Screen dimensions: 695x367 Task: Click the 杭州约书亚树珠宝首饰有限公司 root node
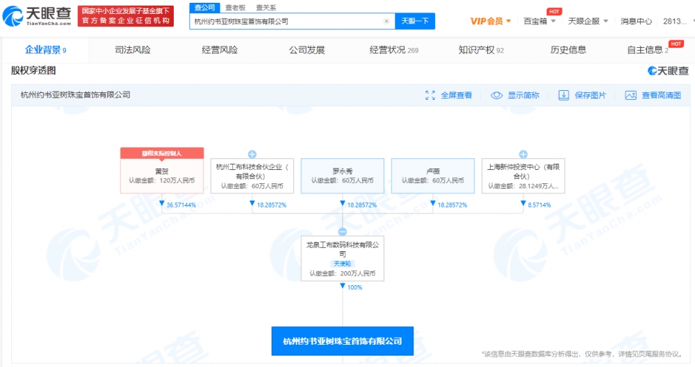[343, 341]
